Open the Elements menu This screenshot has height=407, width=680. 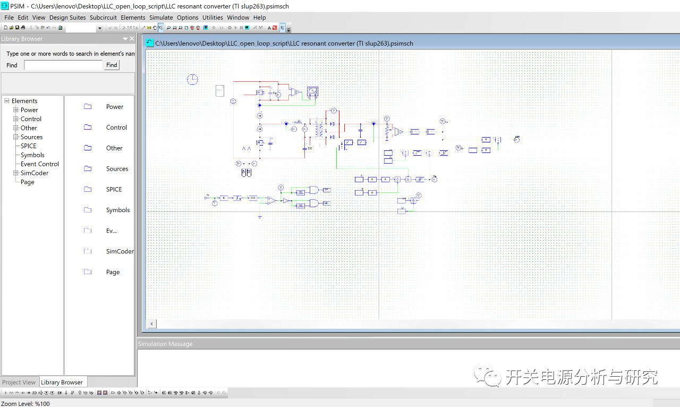point(133,18)
